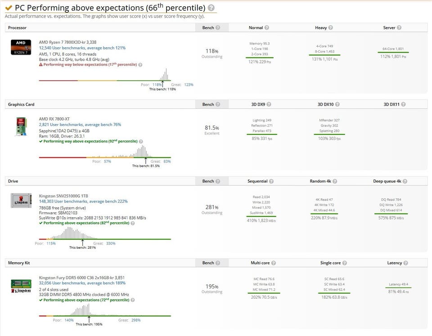
Task: Click drive Great 330% percentile link
Action: tap(110, 243)
